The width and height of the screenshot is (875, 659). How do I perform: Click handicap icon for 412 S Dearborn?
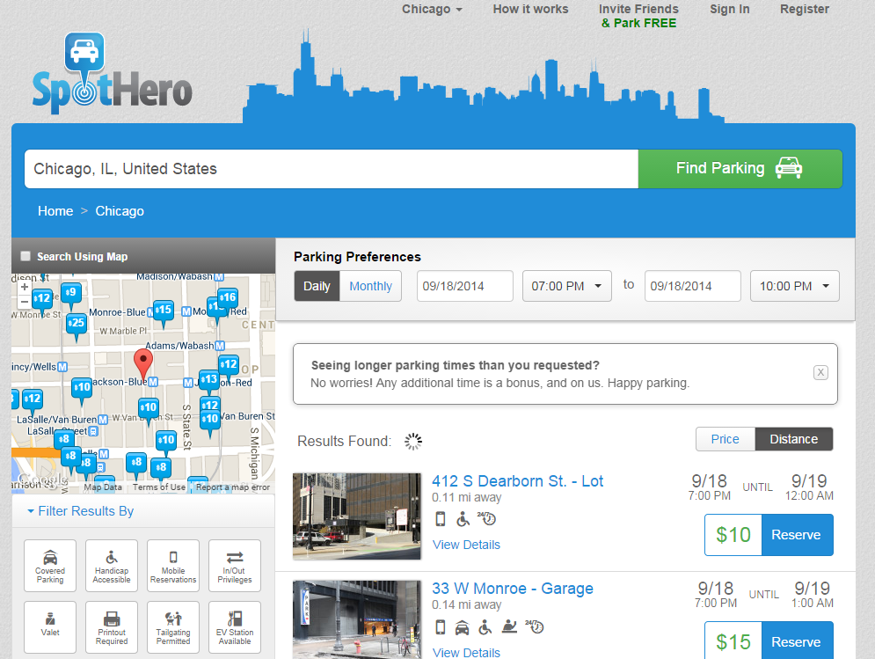(463, 519)
